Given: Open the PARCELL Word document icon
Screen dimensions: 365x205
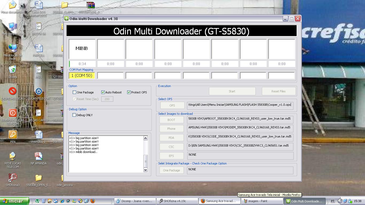Looking at the screenshot, I should point(39,50).
